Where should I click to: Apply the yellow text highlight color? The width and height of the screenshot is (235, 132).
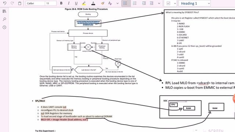[84, 3]
